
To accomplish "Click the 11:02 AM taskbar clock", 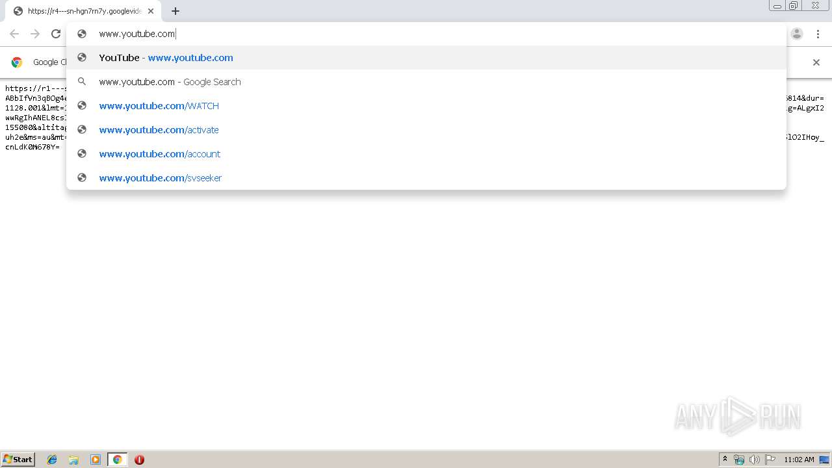I will [799, 460].
